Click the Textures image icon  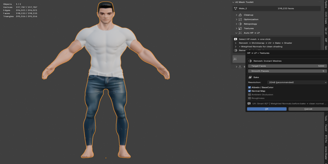coord(240,28)
